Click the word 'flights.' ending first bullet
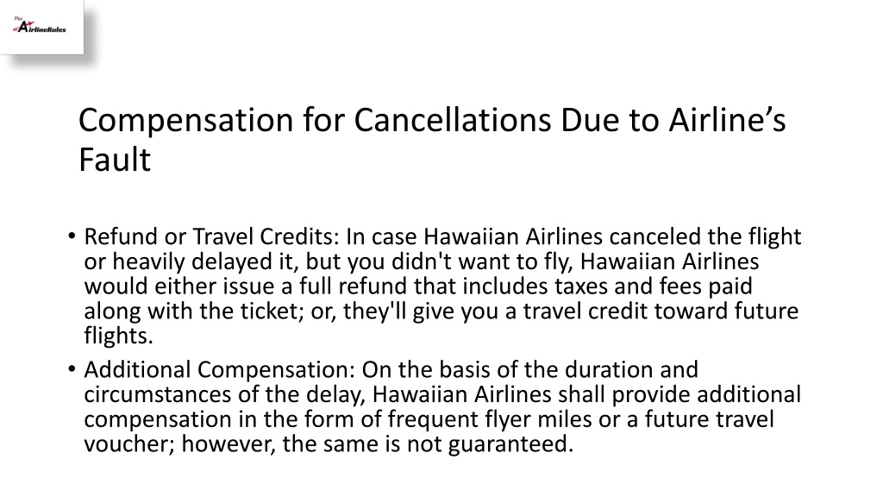883x497 pixels. pyautogui.click(x=119, y=336)
